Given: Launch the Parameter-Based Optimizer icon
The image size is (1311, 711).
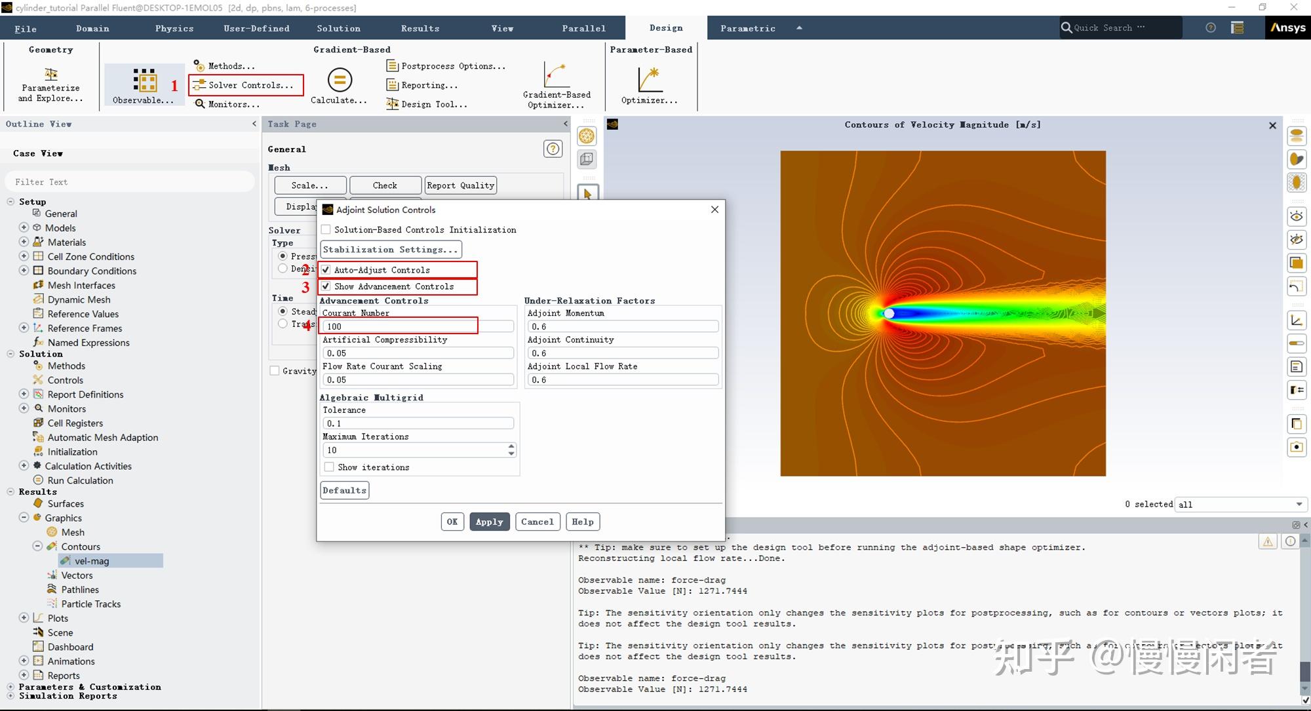Looking at the screenshot, I should point(648,80).
